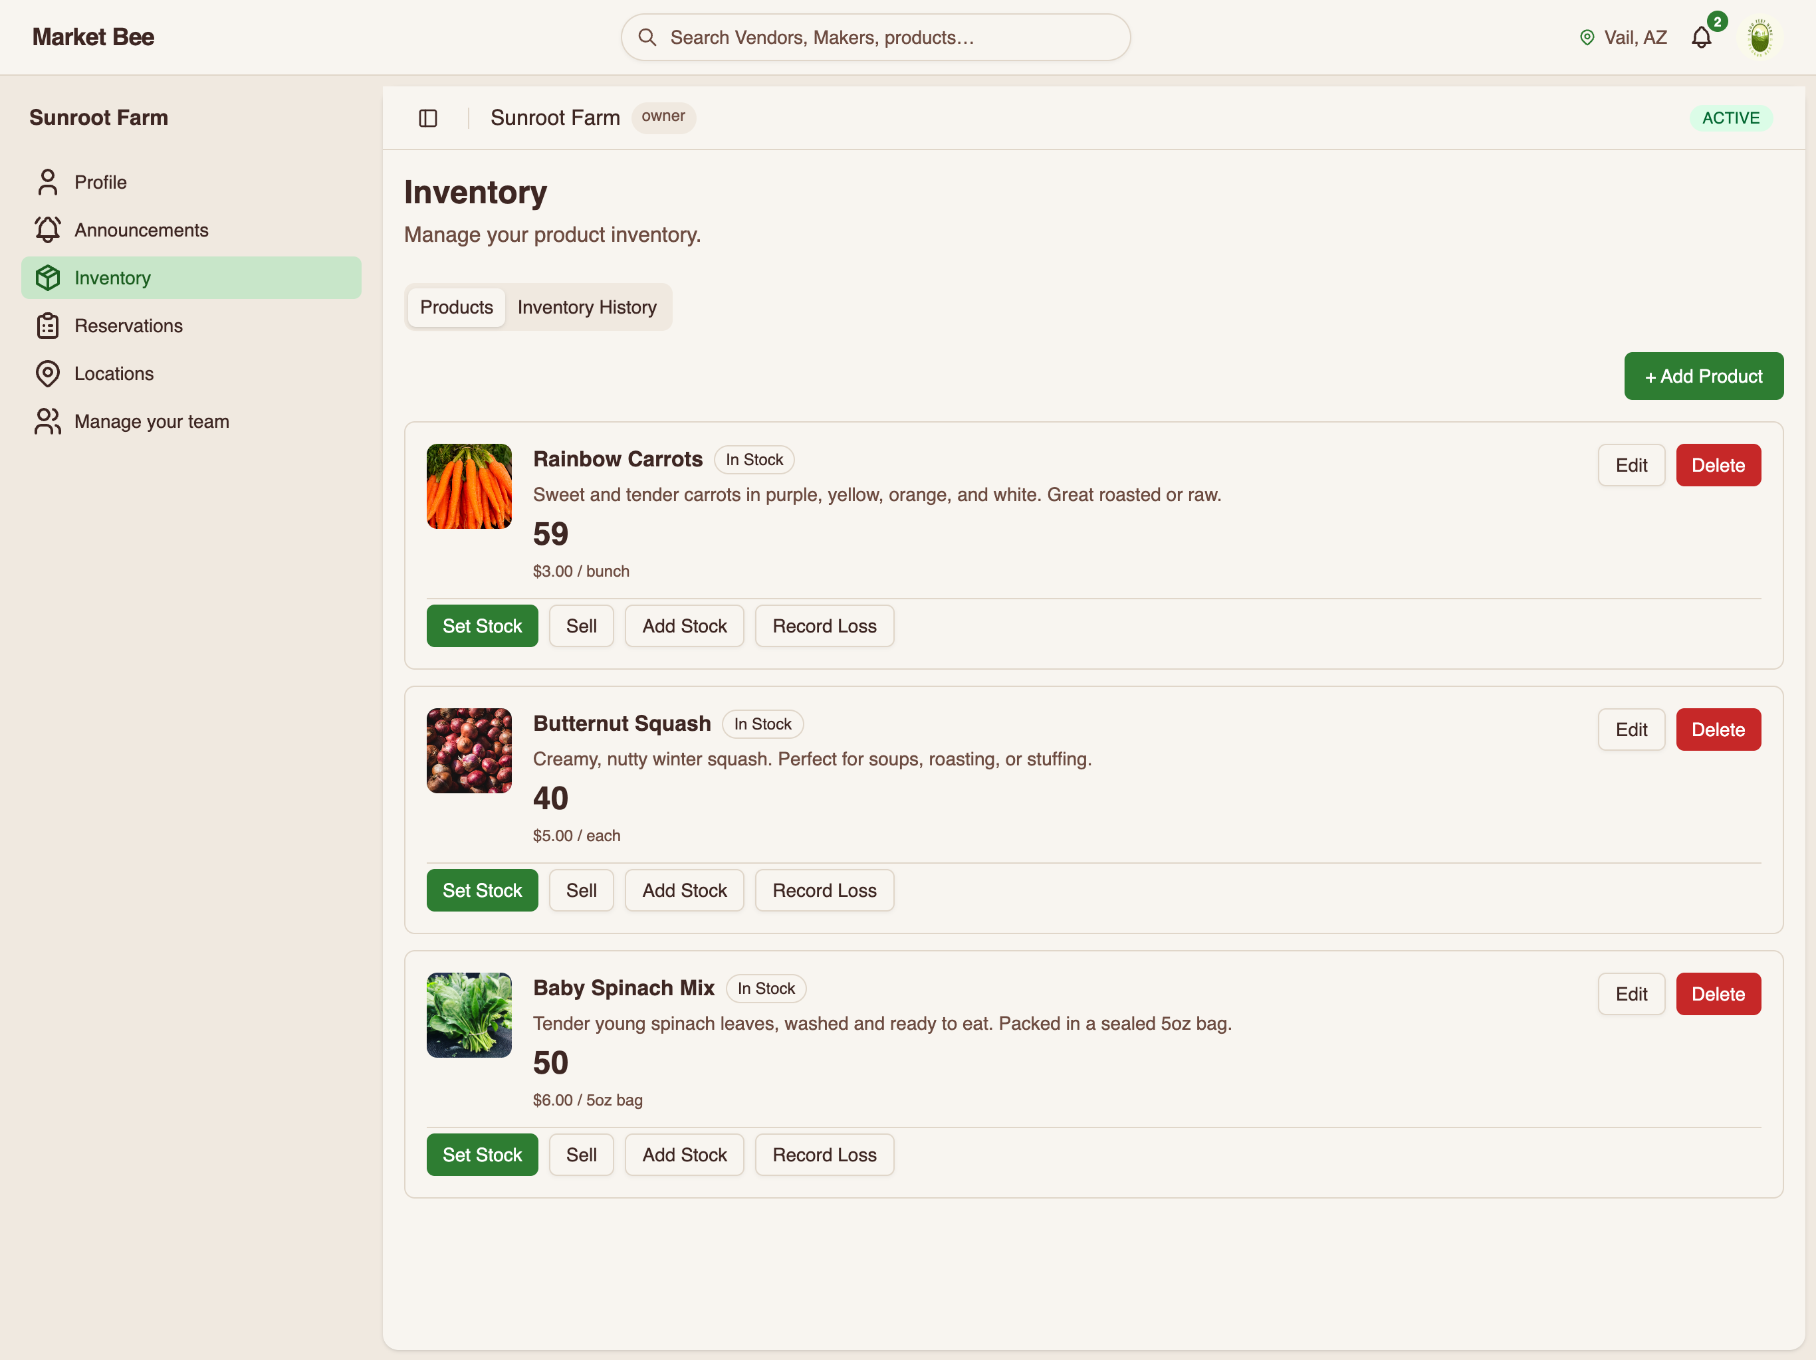Open Manage your team
This screenshot has height=1360, width=1816.
coord(191,421)
